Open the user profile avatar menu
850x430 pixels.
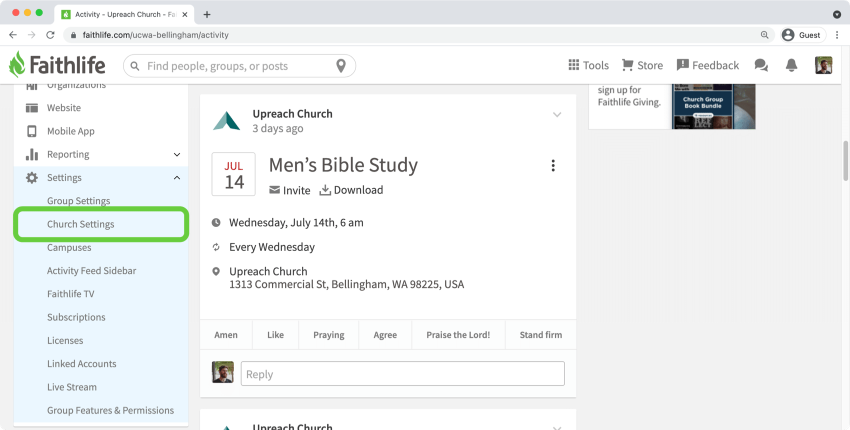point(823,65)
